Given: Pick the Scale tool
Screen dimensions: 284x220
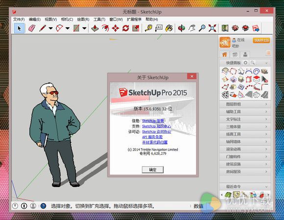Looking at the screenshot, I should click(x=136, y=28).
